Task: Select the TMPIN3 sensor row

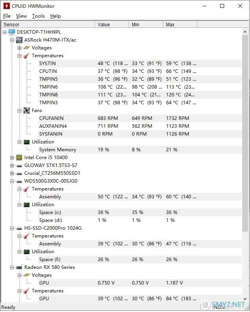Action: point(139,103)
